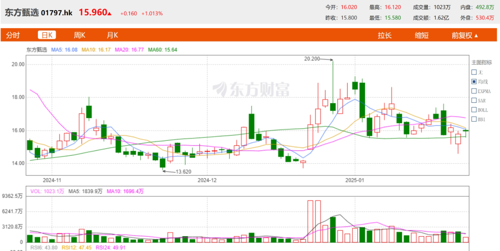Enable the EXPMA indicator checkbox
Image resolution: width=500 pixels, height=251 pixels.
point(474,91)
